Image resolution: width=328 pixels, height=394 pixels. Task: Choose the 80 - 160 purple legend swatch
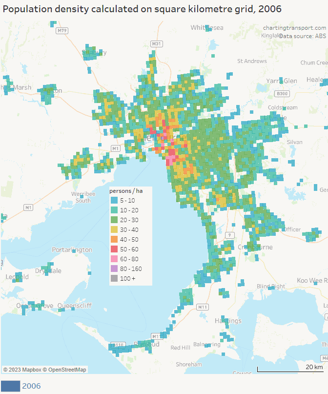point(114,269)
